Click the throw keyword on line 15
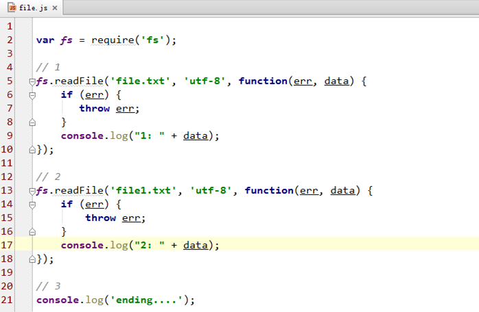Screen dimensions: 479x312 [100, 218]
